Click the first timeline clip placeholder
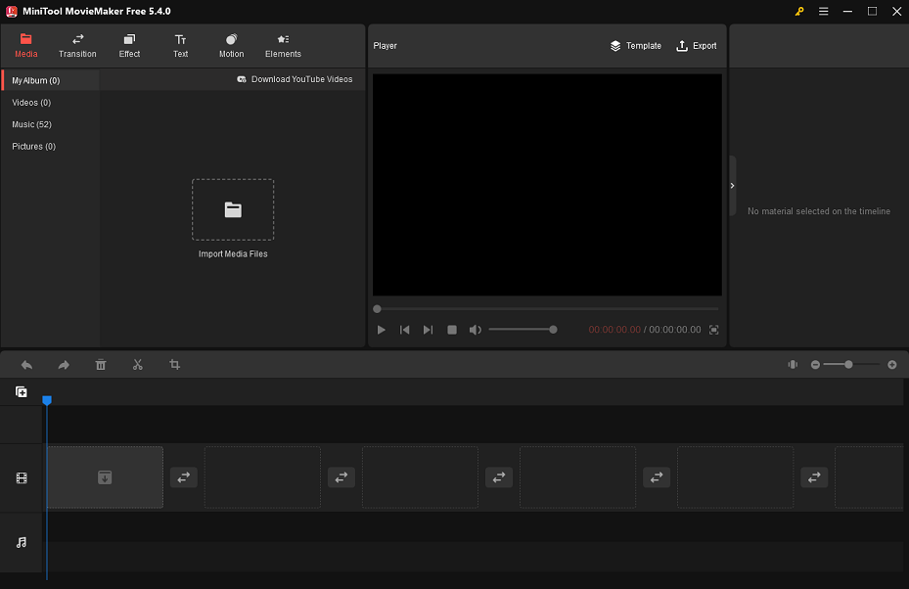The width and height of the screenshot is (909, 589). [x=105, y=477]
